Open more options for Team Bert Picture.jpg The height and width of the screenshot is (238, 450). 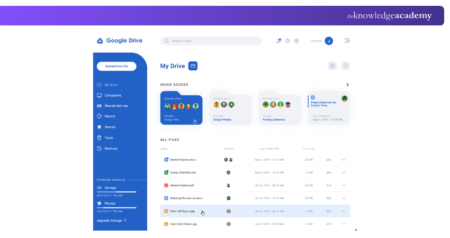[x=344, y=224]
